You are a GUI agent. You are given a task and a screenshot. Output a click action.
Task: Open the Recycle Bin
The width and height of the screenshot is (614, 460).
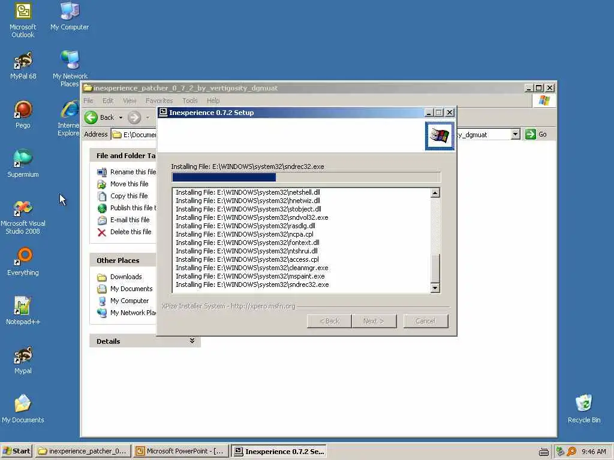584,408
